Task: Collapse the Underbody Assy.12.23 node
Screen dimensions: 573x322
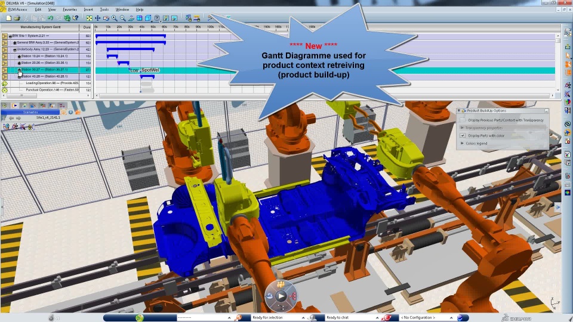Action: tap(15, 49)
